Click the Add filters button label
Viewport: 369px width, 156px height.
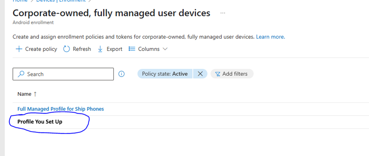click(235, 74)
